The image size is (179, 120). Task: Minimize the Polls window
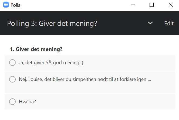click(133, 5)
